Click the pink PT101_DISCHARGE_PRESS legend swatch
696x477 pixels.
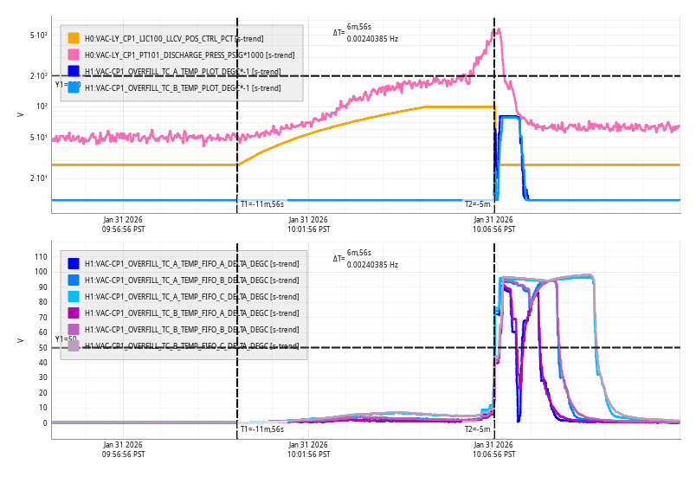[74, 55]
